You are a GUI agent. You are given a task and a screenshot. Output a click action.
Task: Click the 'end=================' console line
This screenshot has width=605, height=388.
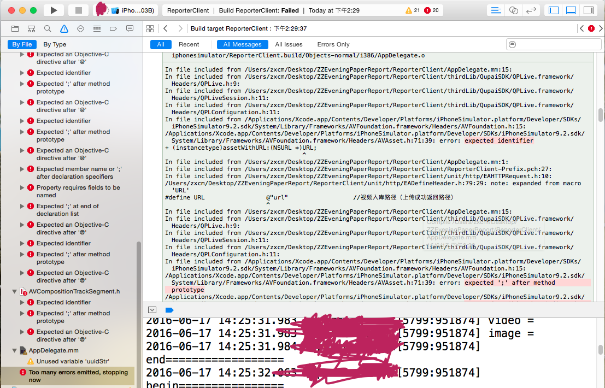(215, 360)
